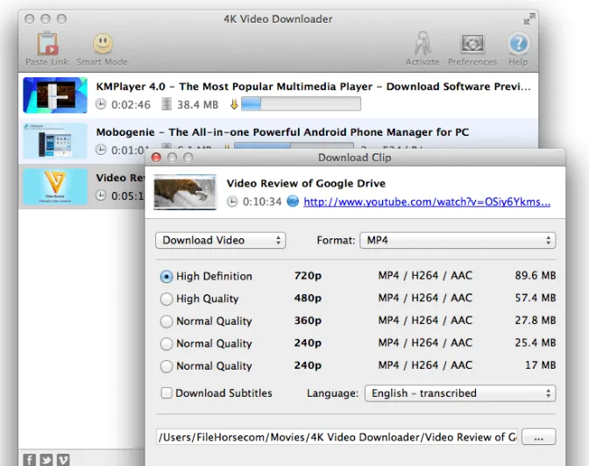Click the 38.4 MB size in KMPlayer row

click(197, 105)
